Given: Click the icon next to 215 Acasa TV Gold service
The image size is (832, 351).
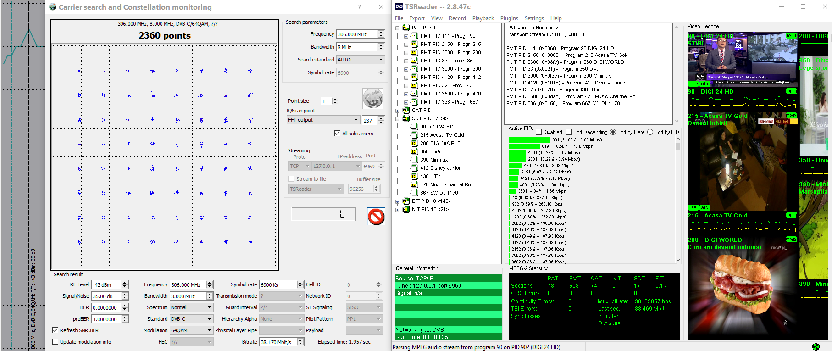Looking at the screenshot, I should click(415, 135).
